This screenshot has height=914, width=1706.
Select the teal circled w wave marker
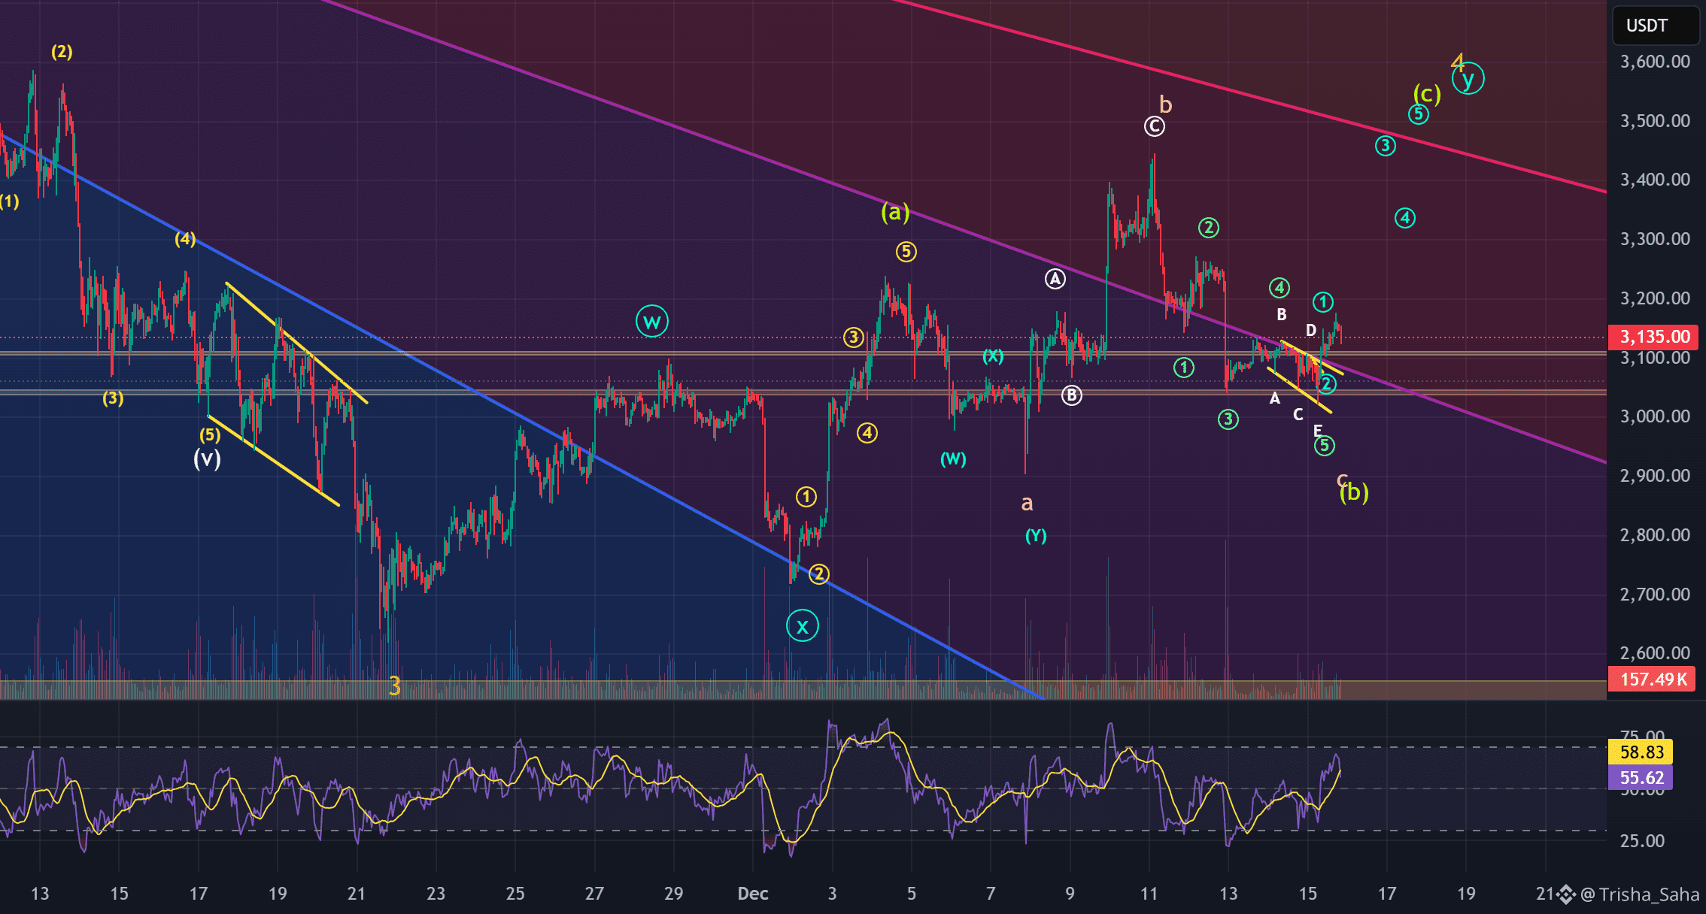(651, 322)
